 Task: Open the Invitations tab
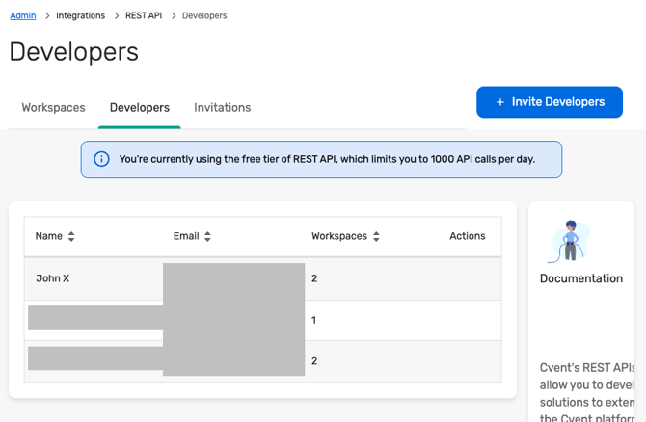[222, 108]
